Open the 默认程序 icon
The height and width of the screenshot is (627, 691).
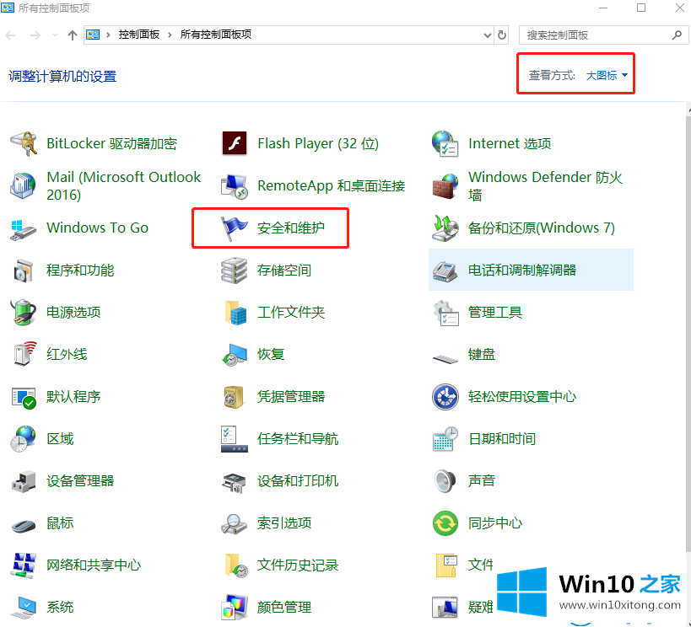pyautogui.click(x=24, y=397)
